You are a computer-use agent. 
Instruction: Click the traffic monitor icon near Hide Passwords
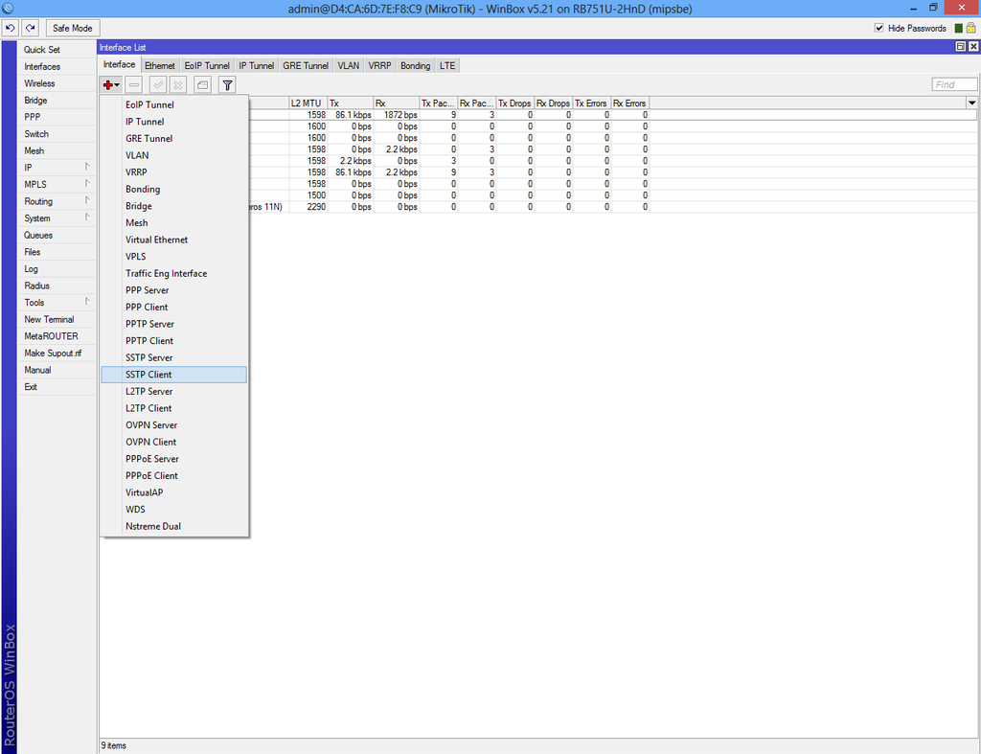tap(959, 28)
